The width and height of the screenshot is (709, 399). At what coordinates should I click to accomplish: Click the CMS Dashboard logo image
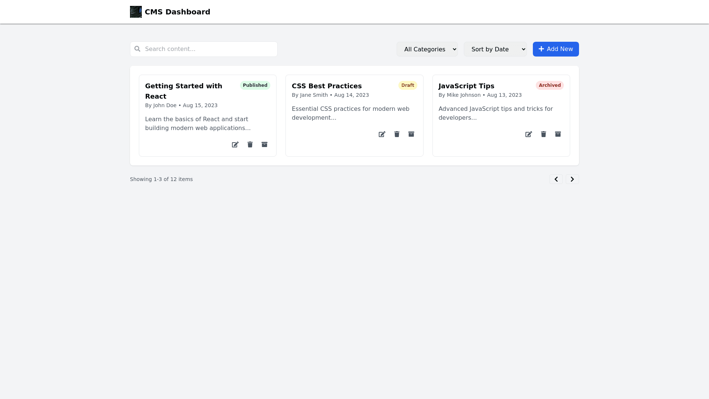[x=136, y=12]
